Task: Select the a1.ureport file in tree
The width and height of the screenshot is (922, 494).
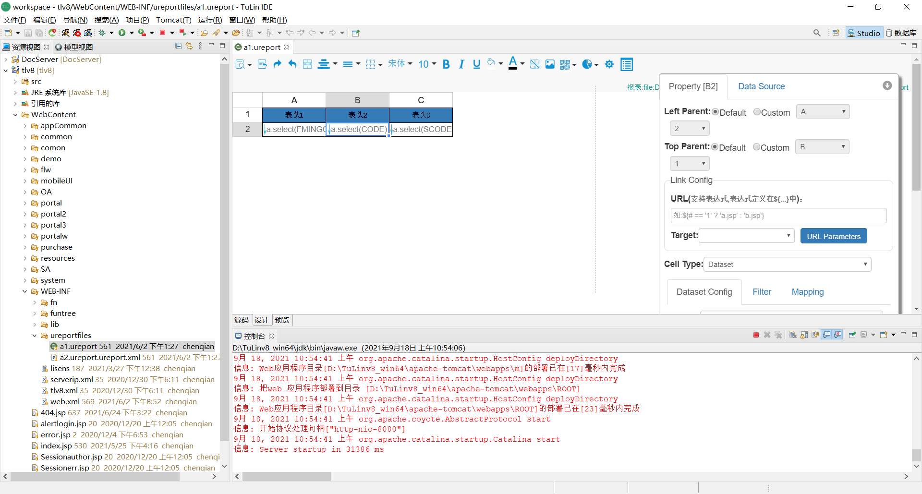Action: [132, 346]
